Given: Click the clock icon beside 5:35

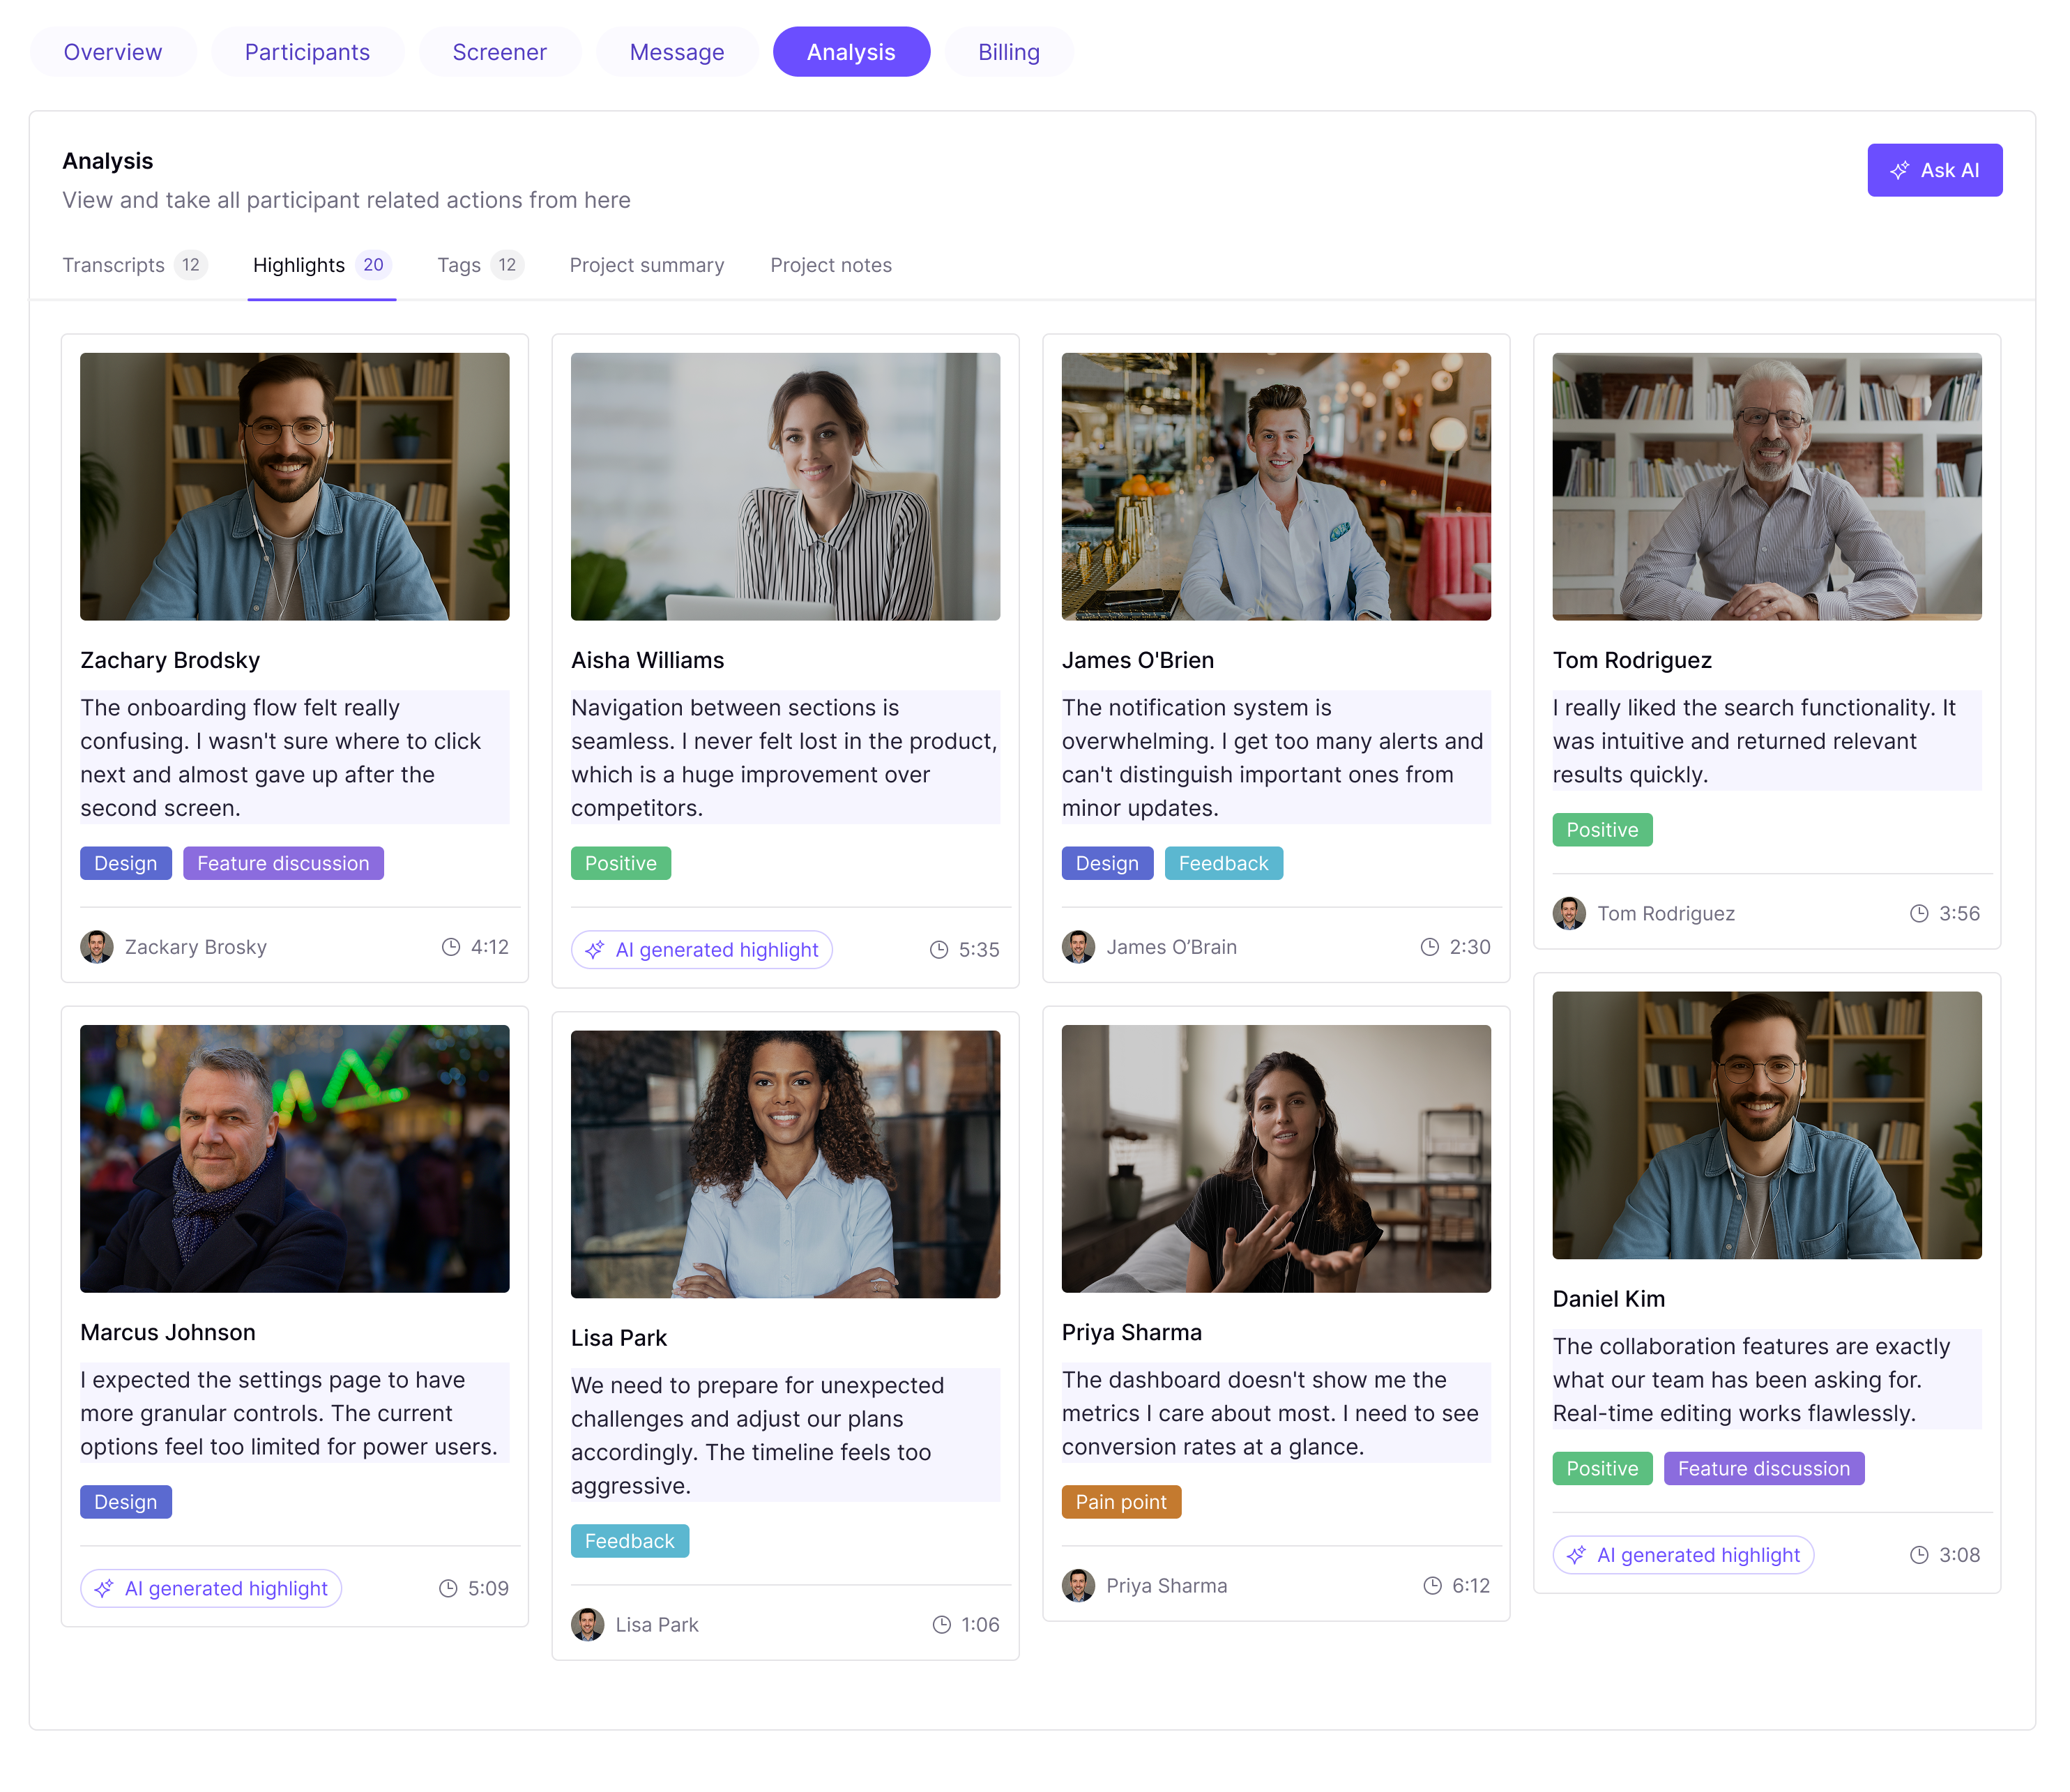Looking at the screenshot, I should (938, 950).
